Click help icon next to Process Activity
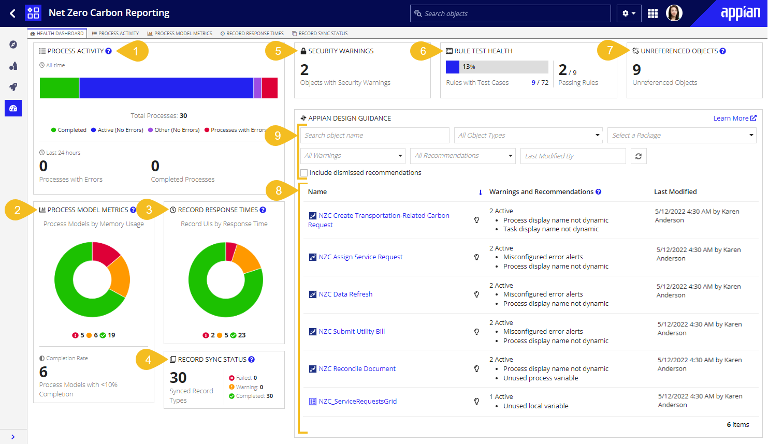783x444 pixels. tap(108, 51)
